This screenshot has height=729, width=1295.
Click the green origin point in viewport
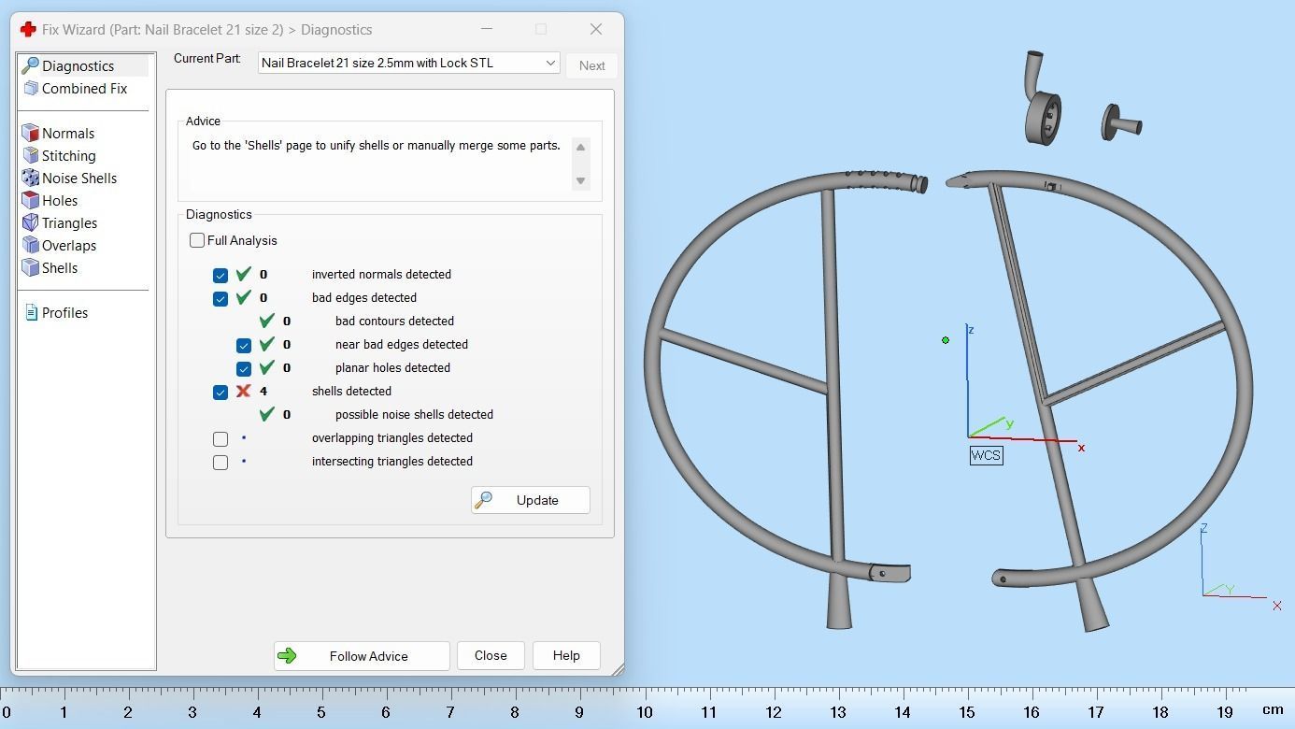pyautogui.click(x=946, y=340)
